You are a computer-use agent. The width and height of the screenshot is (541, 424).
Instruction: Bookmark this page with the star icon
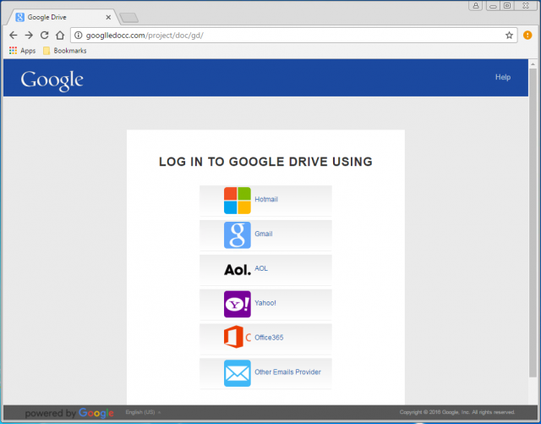coord(509,35)
